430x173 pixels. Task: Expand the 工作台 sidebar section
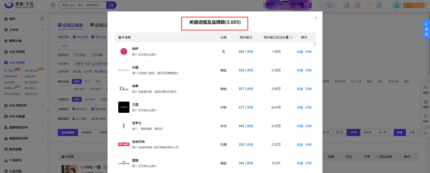coord(43,30)
